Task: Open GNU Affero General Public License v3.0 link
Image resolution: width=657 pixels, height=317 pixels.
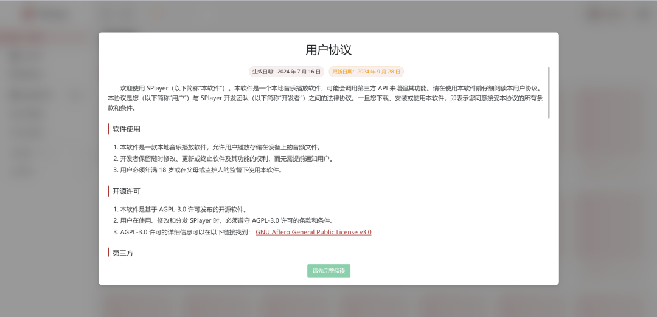Action: 313,232
